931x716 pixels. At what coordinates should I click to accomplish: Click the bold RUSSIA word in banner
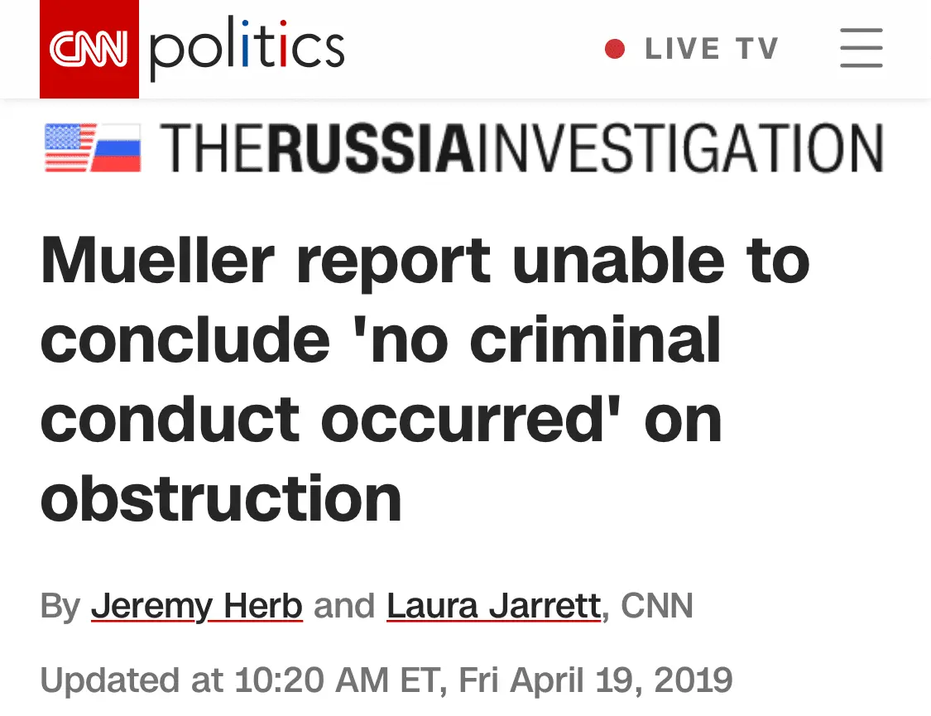372,148
